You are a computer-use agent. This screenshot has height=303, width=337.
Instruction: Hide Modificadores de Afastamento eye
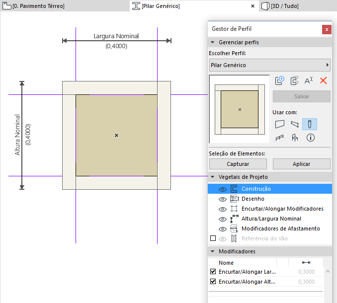click(223, 229)
